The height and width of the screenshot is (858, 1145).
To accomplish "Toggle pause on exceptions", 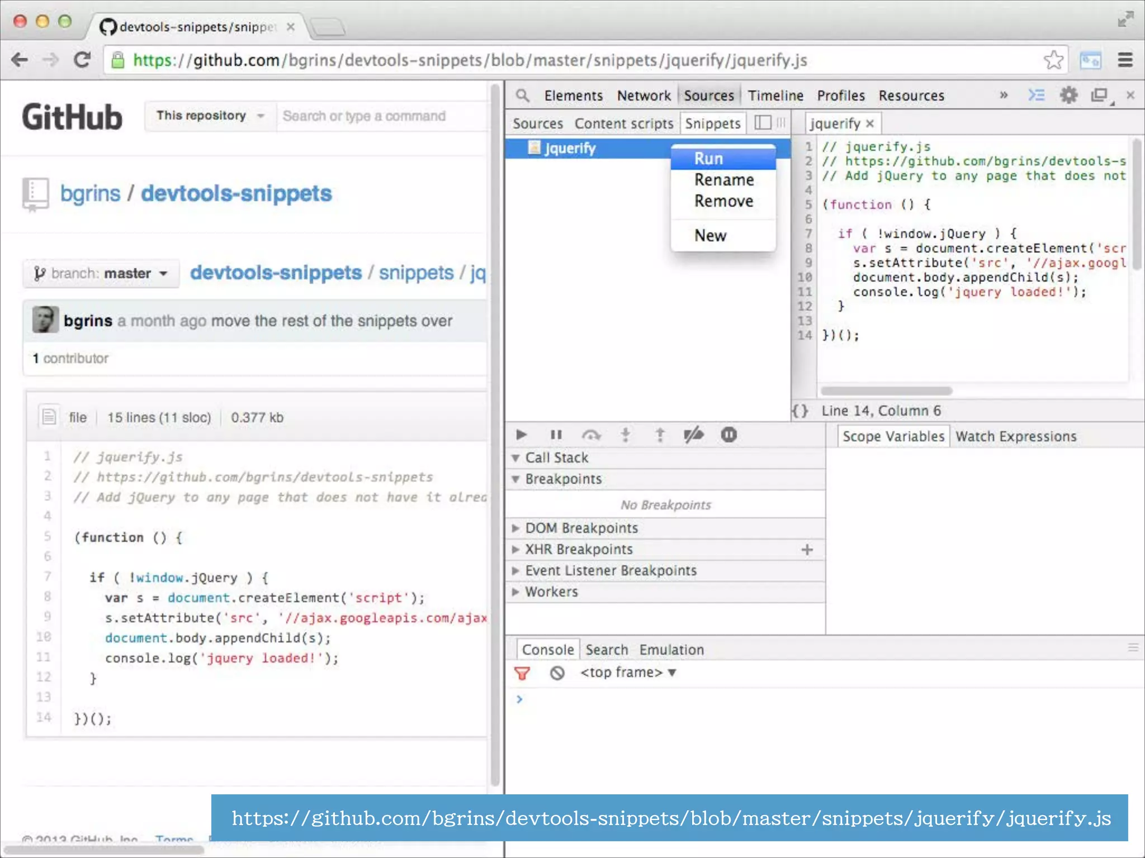I will (728, 435).
